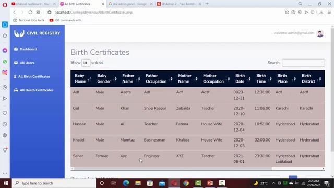This screenshot has width=334, height=188.
Task: Click the Civil Registry hands logo
Action: (x=19, y=33)
